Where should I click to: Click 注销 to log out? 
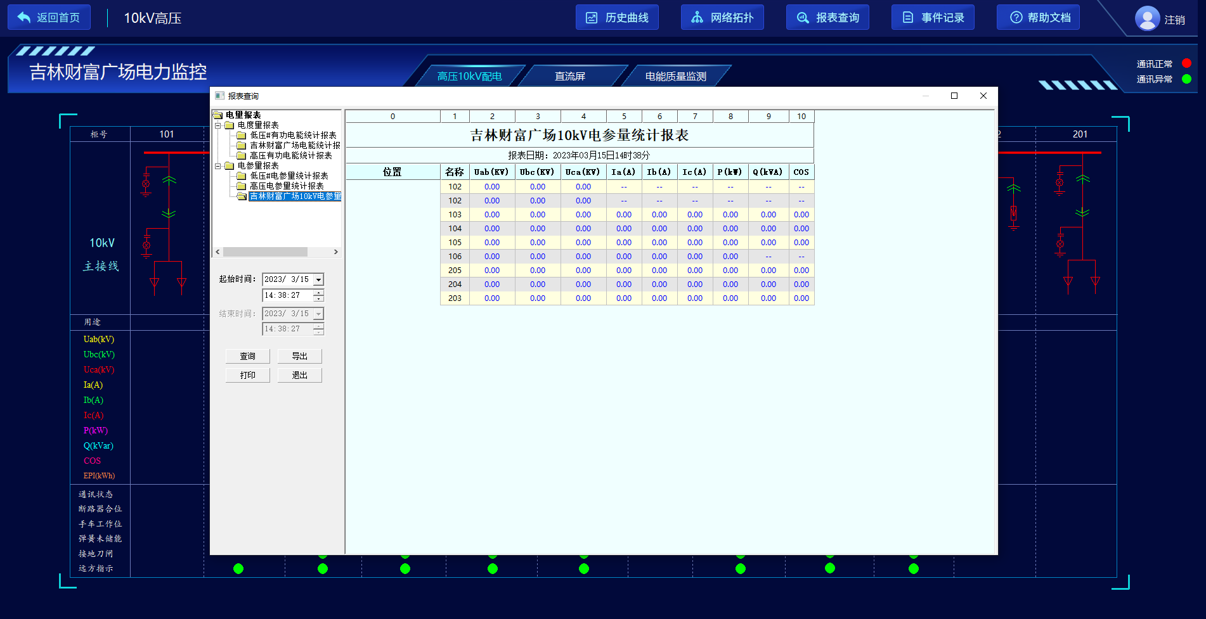(x=1174, y=20)
